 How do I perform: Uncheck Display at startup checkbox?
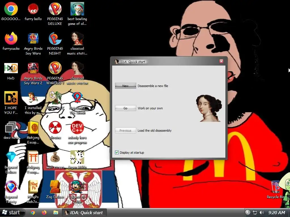[117, 152]
